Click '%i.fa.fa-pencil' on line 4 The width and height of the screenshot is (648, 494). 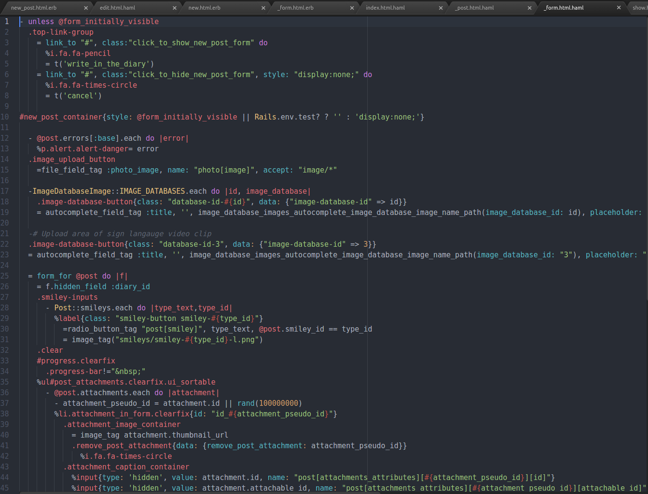pyautogui.click(x=78, y=53)
